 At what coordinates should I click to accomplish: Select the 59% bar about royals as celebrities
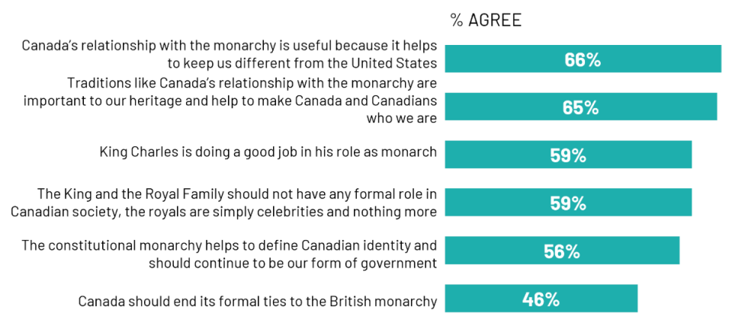568,203
